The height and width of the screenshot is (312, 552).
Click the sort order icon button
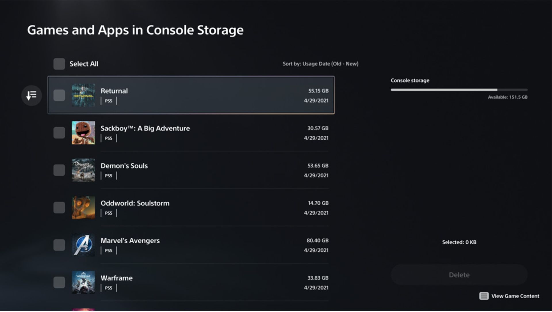(x=31, y=95)
